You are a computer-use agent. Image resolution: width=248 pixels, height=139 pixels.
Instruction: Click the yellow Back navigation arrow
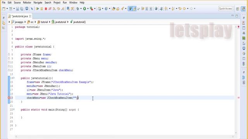[x=184, y=8]
